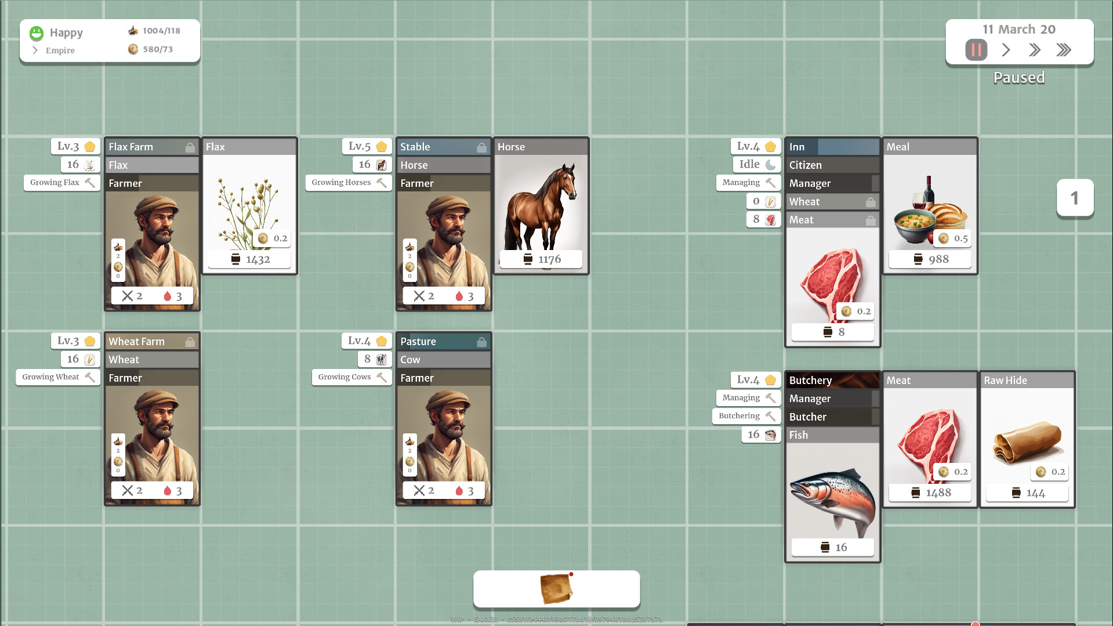Click the Flax Farm Lv.3 level badge
Viewport: 1113px width, 626px height.
pos(75,146)
